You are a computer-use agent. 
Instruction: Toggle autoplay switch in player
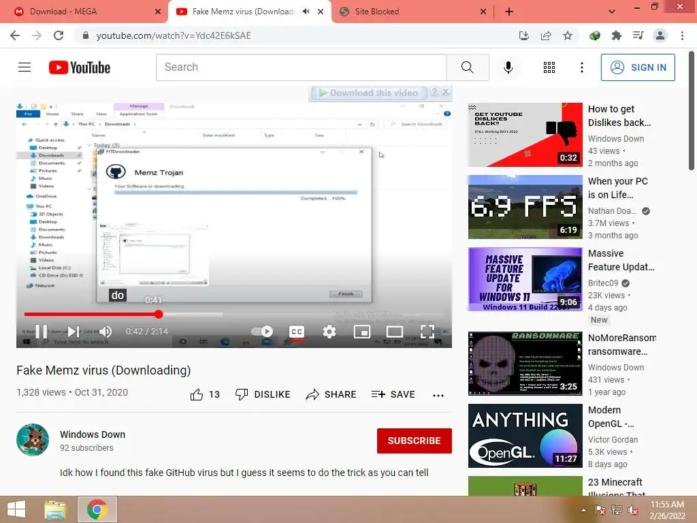pyautogui.click(x=262, y=332)
